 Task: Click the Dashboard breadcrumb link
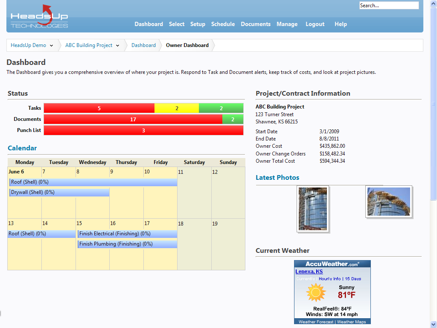point(143,45)
